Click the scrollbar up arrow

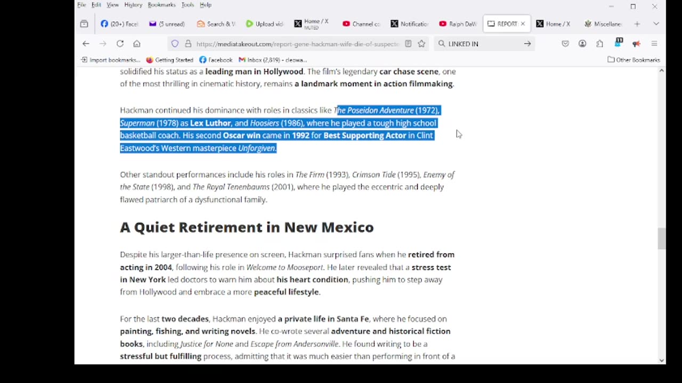pos(662,71)
